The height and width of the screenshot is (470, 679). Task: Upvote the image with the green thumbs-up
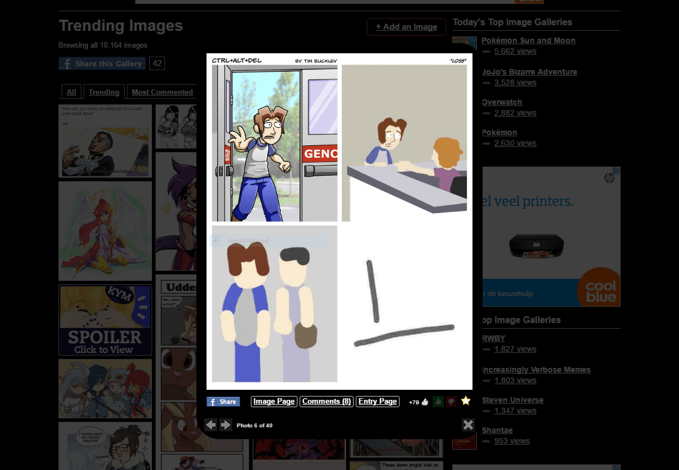(438, 402)
